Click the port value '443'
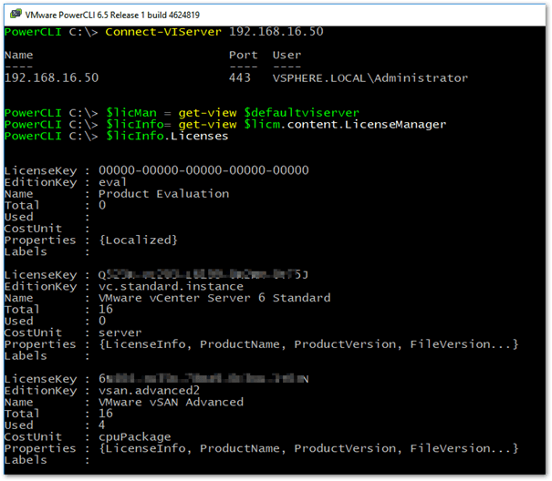Screen dimensions: 552x481 coord(240,77)
